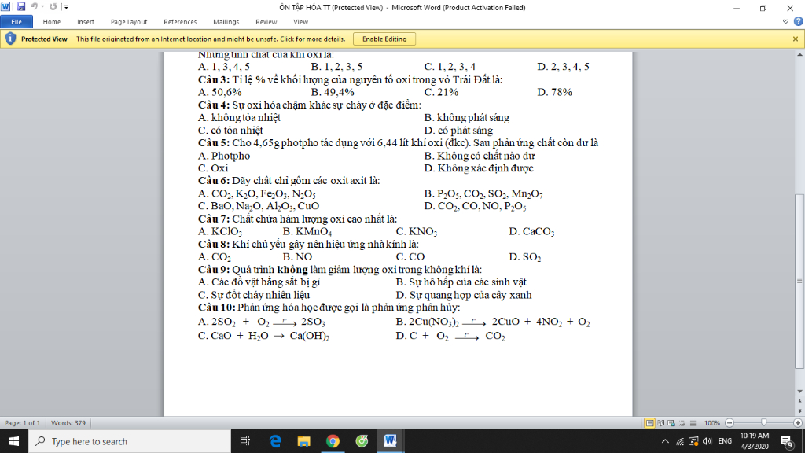Screen dimensions: 805x453
Task: Switch to Draft view
Action: (x=693, y=423)
